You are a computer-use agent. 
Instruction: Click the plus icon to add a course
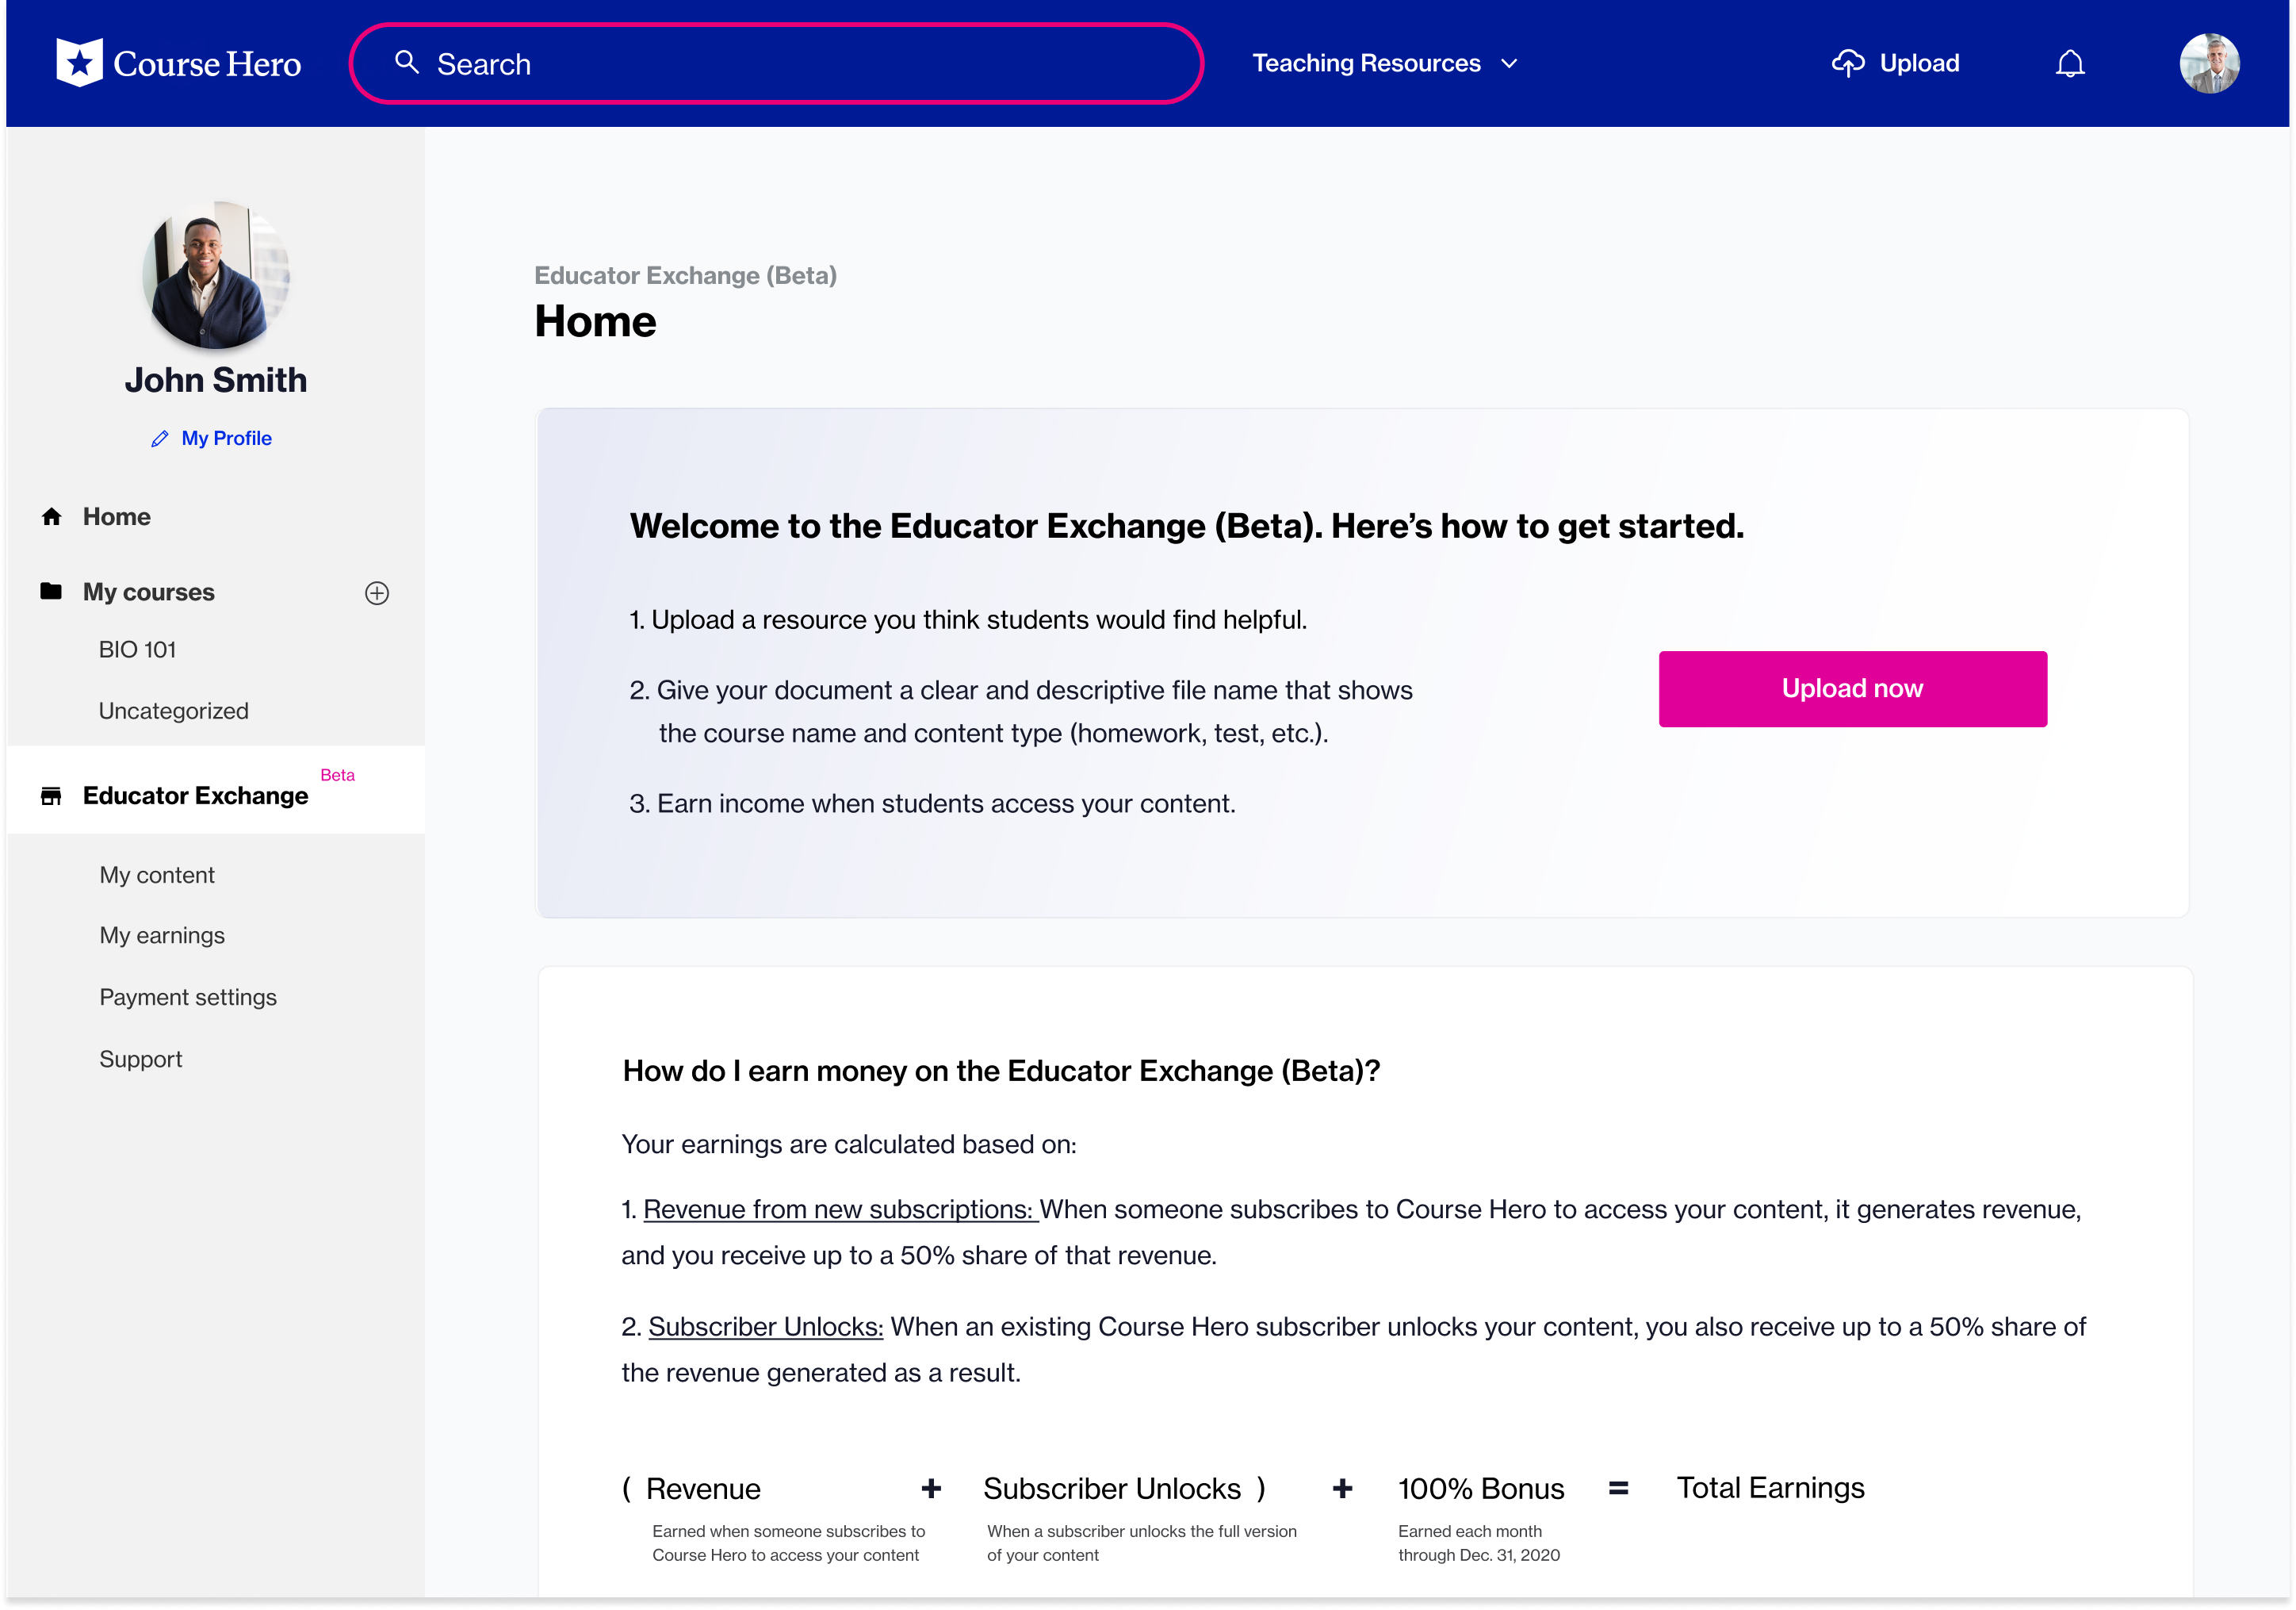[x=377, y=593]
